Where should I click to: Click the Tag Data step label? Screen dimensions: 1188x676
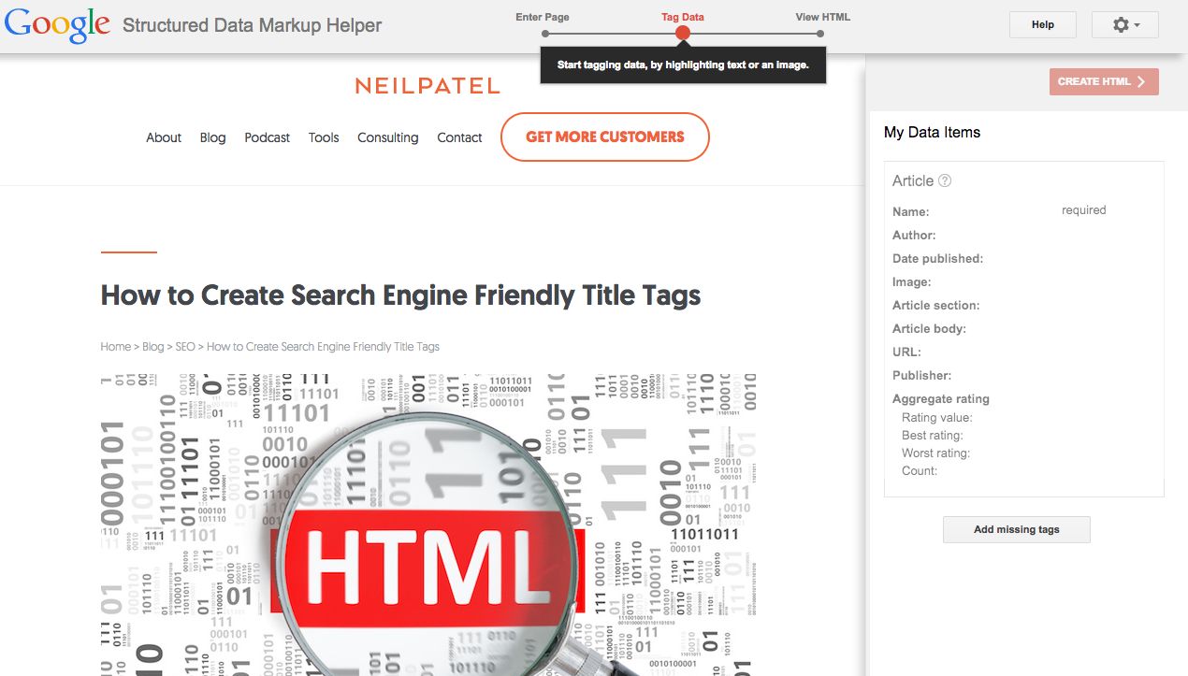(682, 16)
